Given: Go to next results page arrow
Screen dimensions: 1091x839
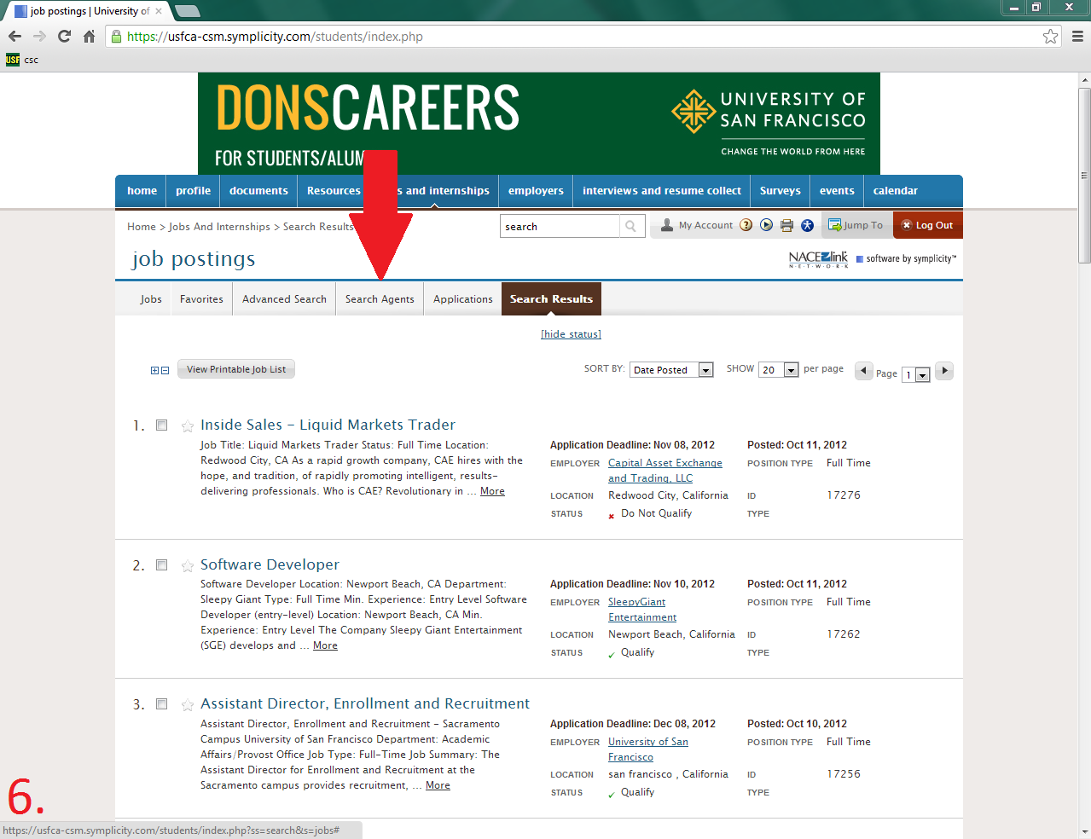Looking at the screenshot, I should coord(944,371).
